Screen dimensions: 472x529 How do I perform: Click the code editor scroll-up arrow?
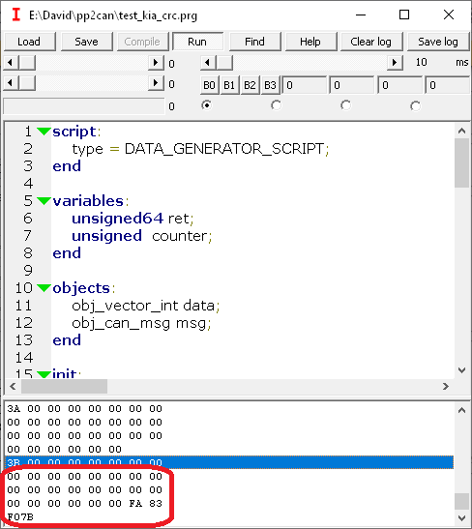tap(462, 131)
